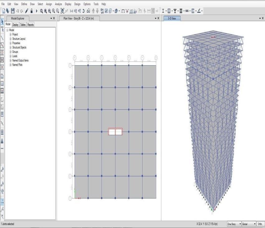Click the show undeformed shape icon
The height and width of the screenshot is (228, 265).
pos(123,11)
